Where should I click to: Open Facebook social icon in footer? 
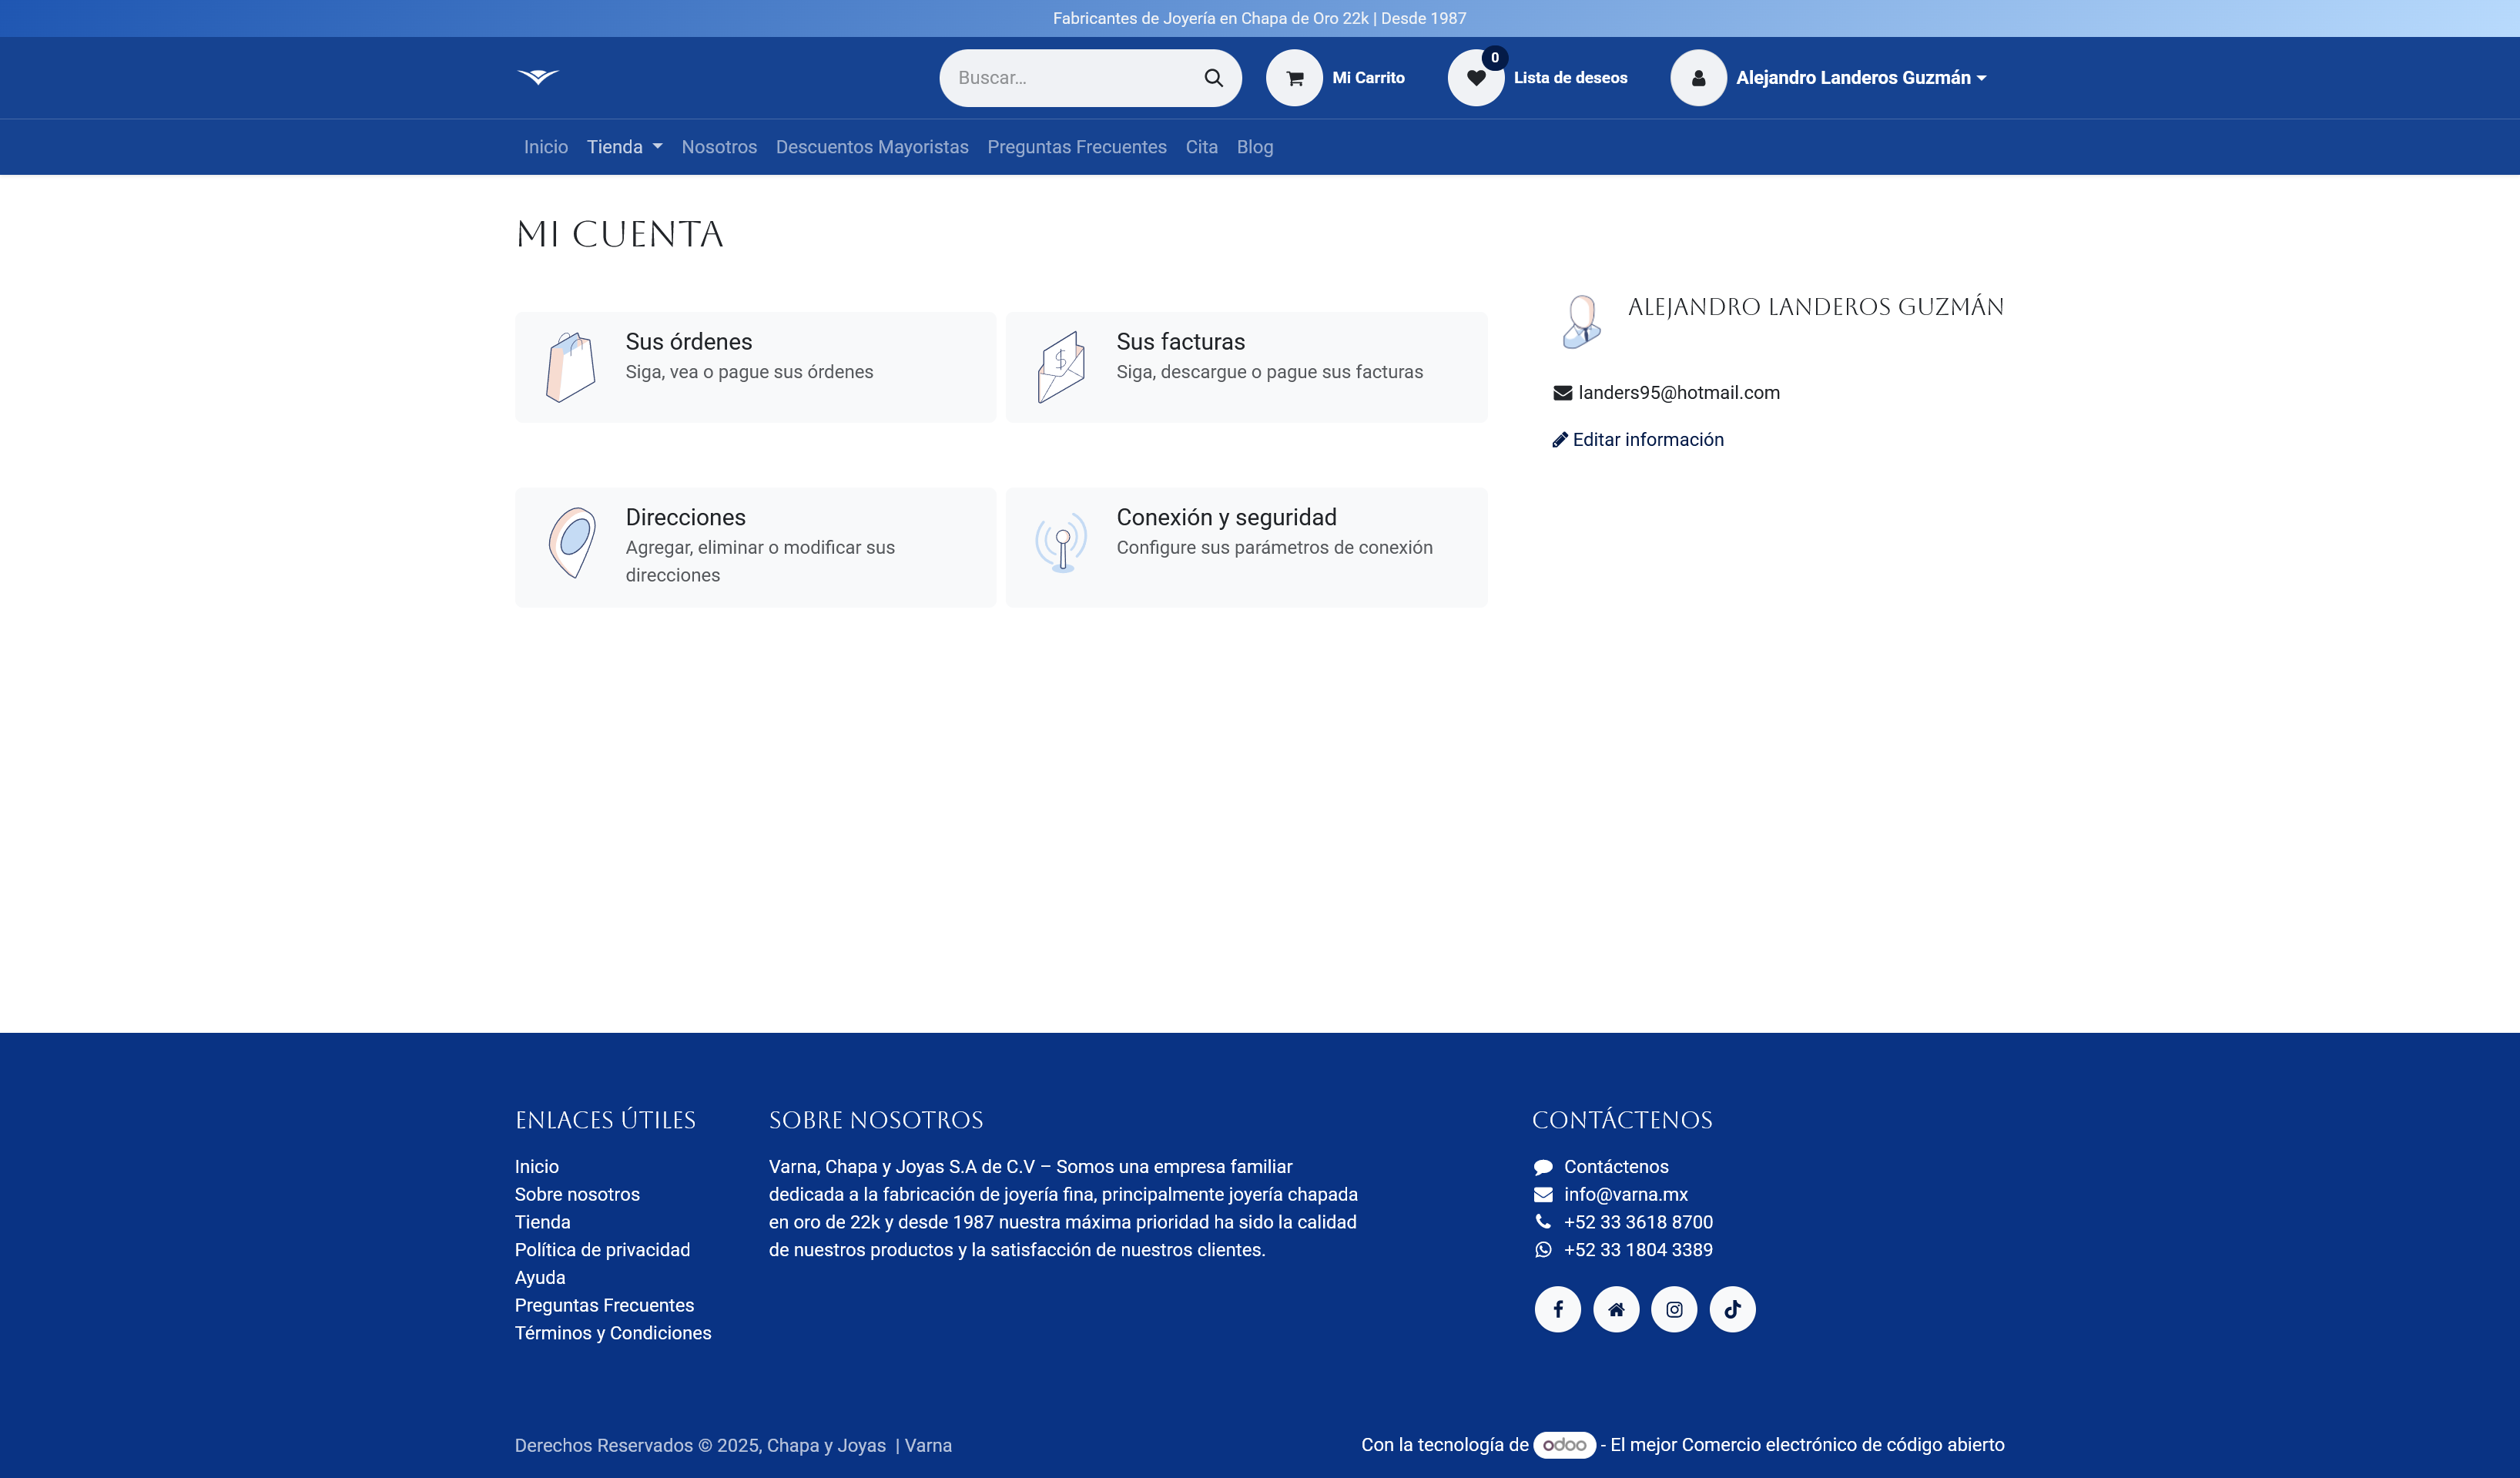1557,1309
